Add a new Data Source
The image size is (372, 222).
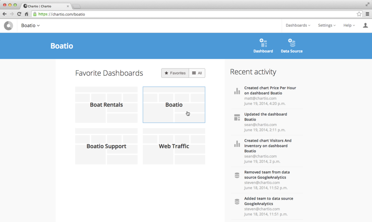click(x=292, y=46)
